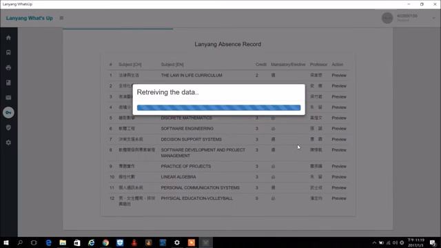This screenshot has width=441, height=248.
Task: Open the blue shield app on taskbar
Action: (x=120, y=242)
